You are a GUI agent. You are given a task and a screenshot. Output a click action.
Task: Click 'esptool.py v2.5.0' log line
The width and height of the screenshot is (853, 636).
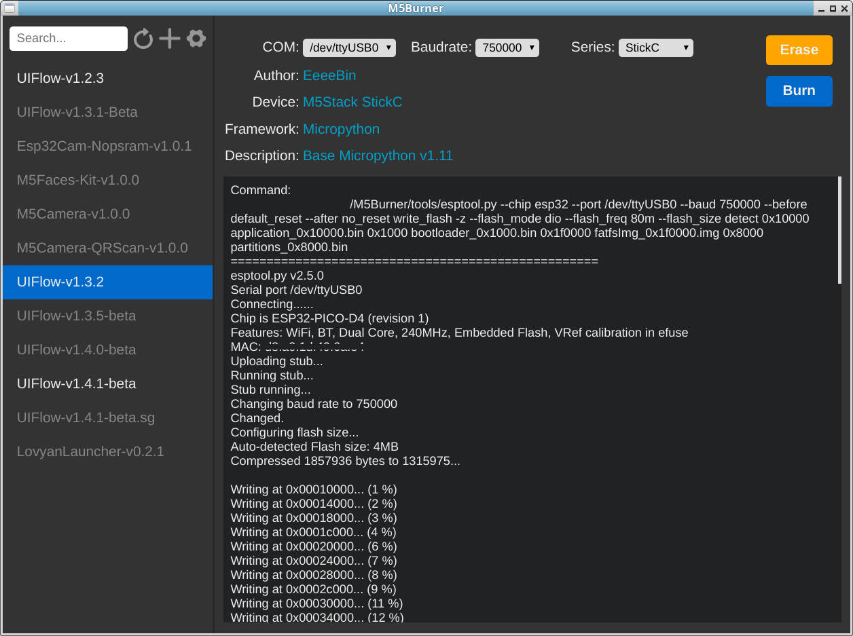[277, 276]
